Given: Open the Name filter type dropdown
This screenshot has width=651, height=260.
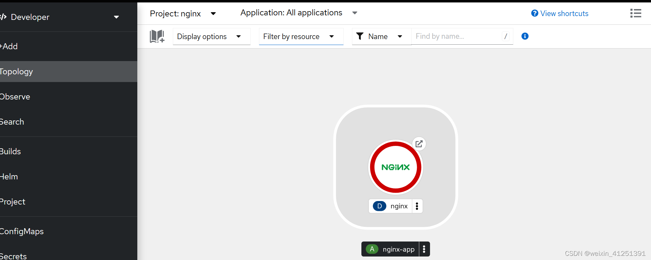Looking at the screenshot, I should tap(382, 37).
